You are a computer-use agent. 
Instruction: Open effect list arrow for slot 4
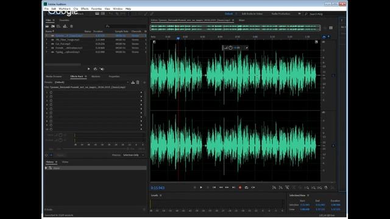(141, 105)
